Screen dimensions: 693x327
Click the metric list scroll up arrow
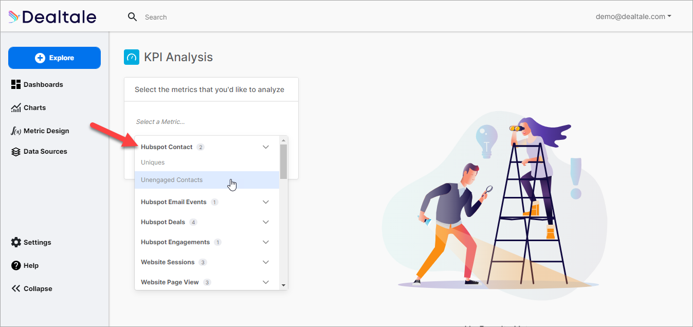[283, 140]
